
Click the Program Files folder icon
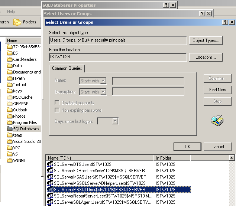coord(10,122)
